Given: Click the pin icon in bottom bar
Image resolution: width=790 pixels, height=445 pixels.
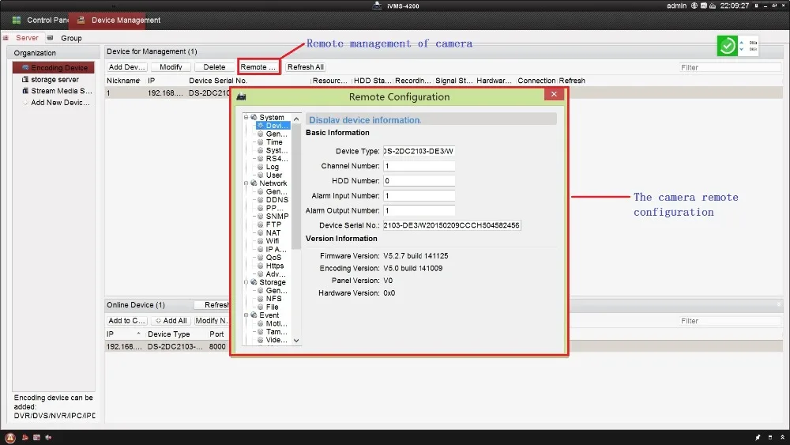Looking at the screenshot, I should click(x=758, y=437).
